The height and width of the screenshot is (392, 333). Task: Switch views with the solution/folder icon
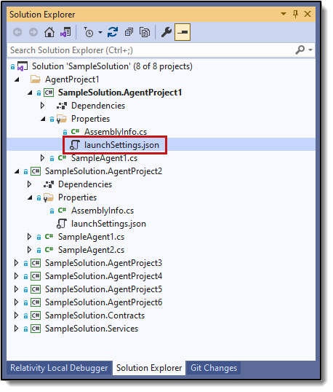pos(65,32)
